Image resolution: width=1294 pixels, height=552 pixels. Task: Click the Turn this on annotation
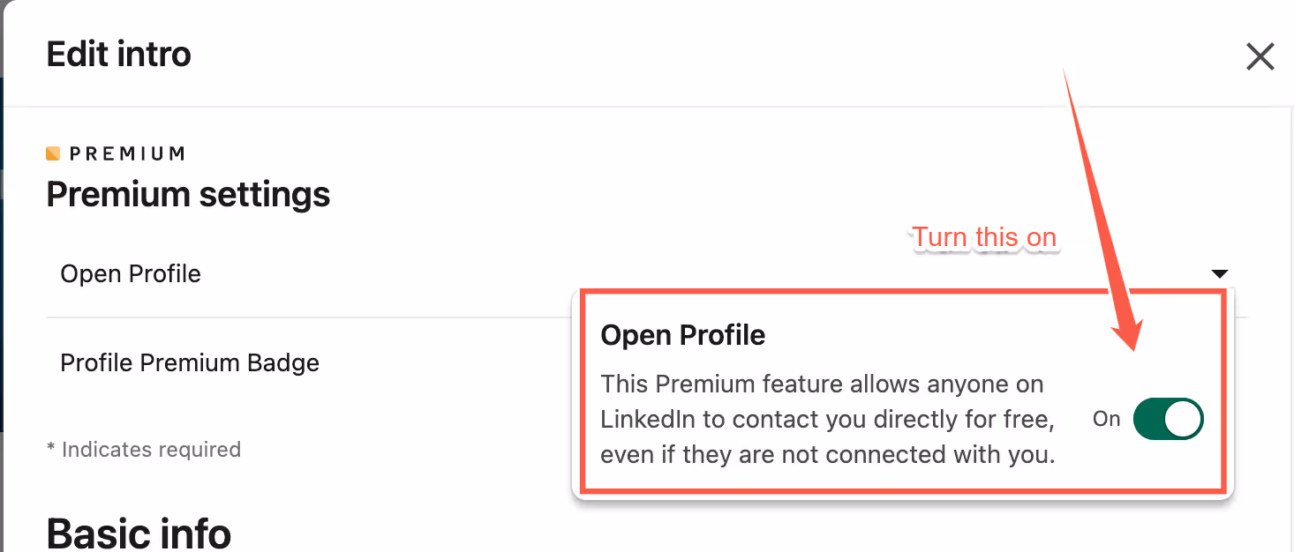tap(983, 236)
